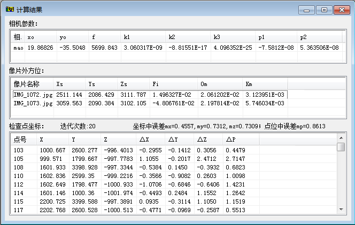Click the k3 value 4.096352E-25
The width and height of the screenshot is (355, 225).
tap(233, 48)
